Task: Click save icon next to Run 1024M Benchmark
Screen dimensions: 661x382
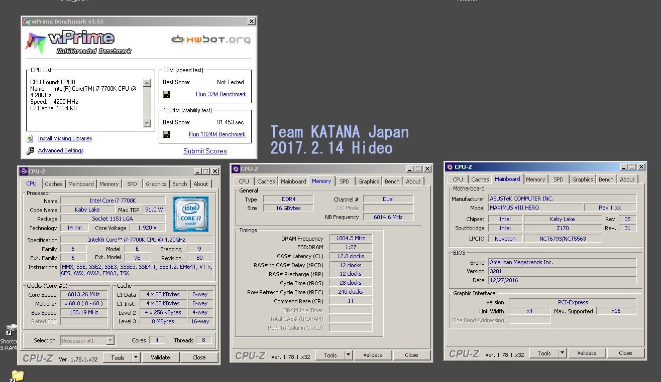Action: pyautogui.click(x=166, y=134)
